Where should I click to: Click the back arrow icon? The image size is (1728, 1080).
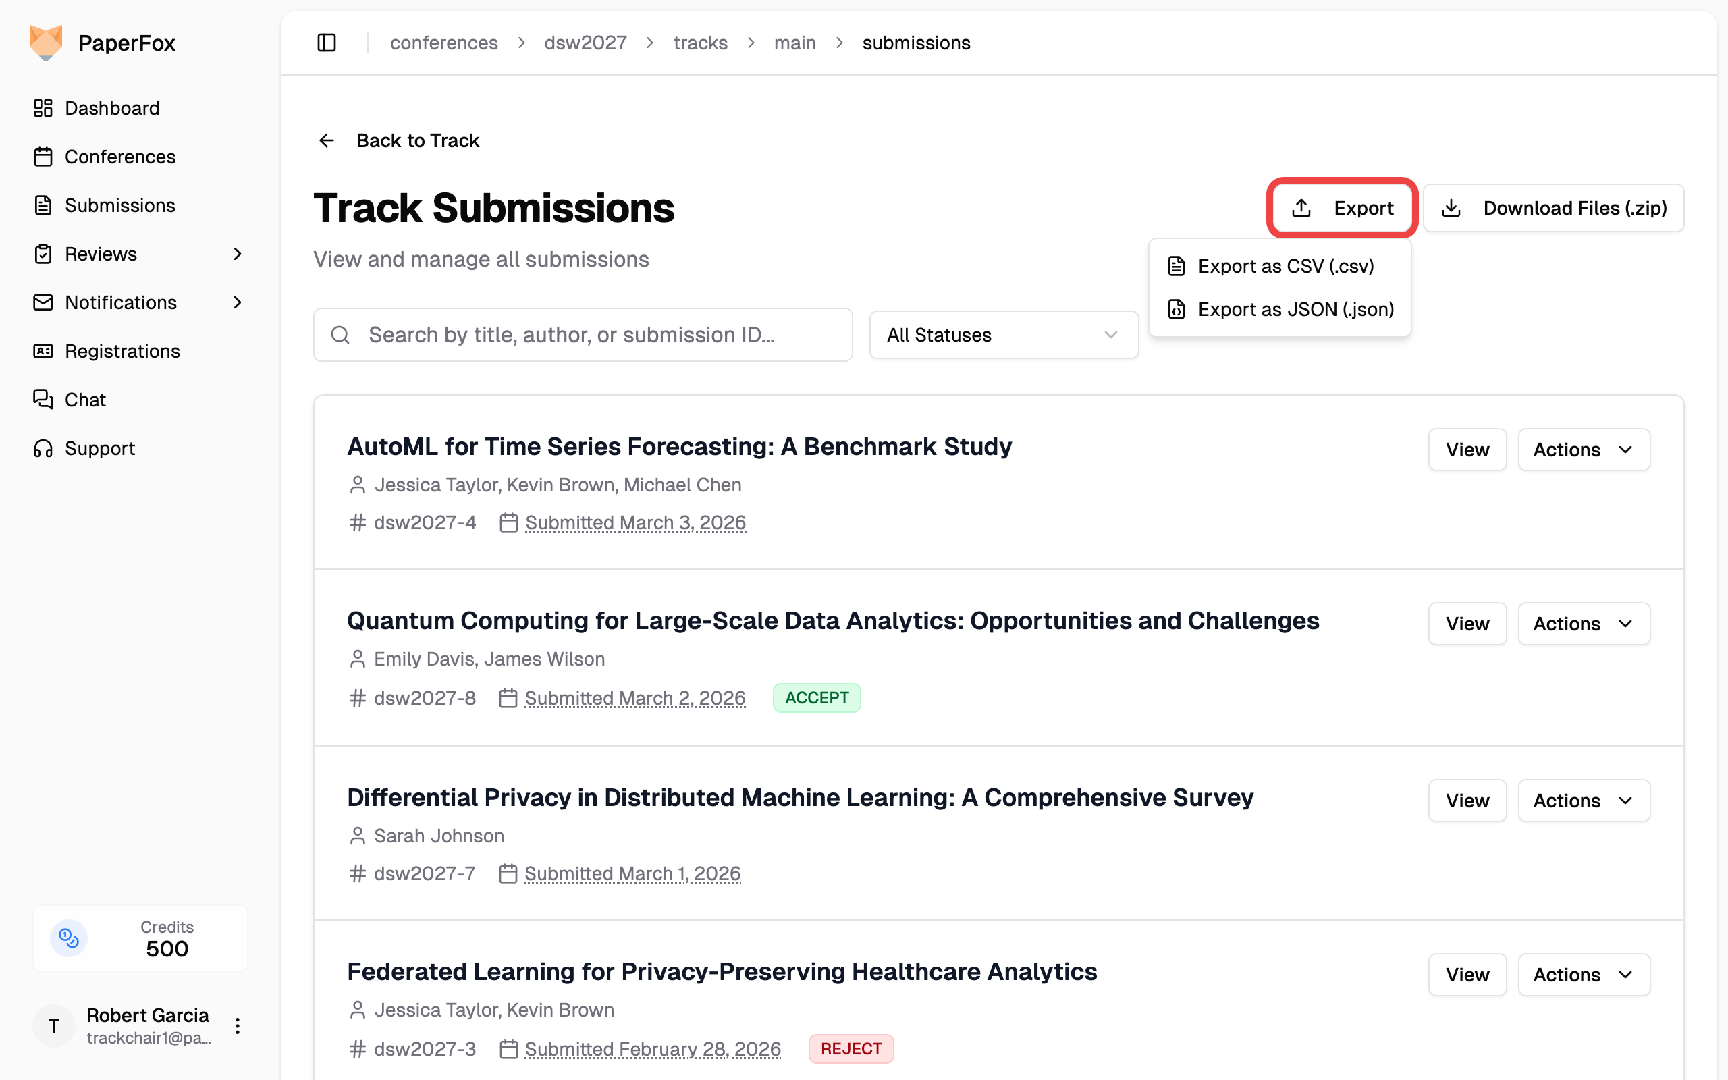click(x=326, y=140)
